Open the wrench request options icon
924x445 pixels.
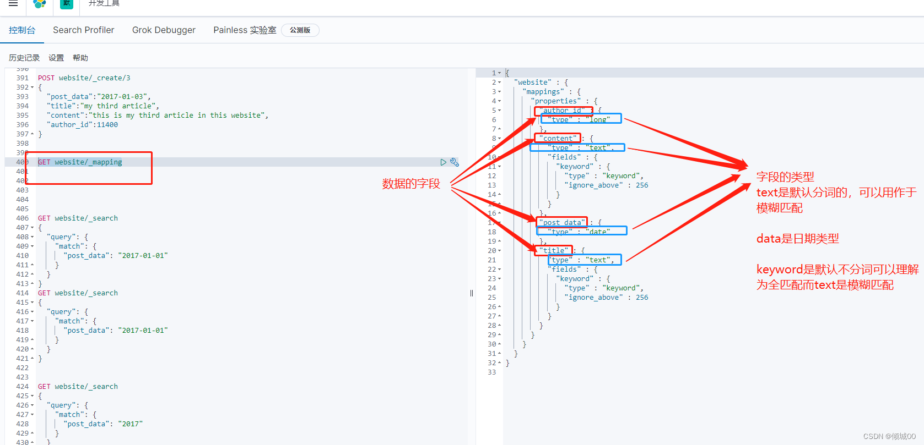point(455,162)
